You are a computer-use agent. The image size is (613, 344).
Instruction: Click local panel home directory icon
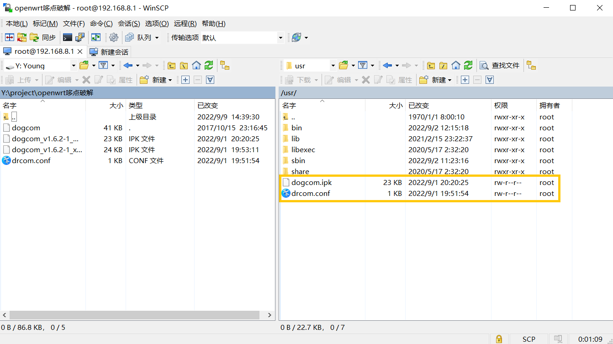point(196,66)
